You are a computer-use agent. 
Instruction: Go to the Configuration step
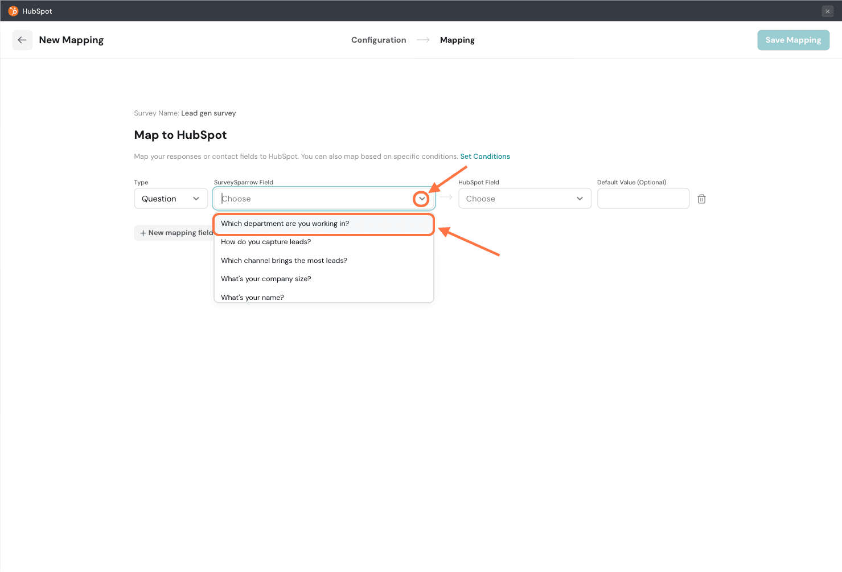[x=379, y=40]
